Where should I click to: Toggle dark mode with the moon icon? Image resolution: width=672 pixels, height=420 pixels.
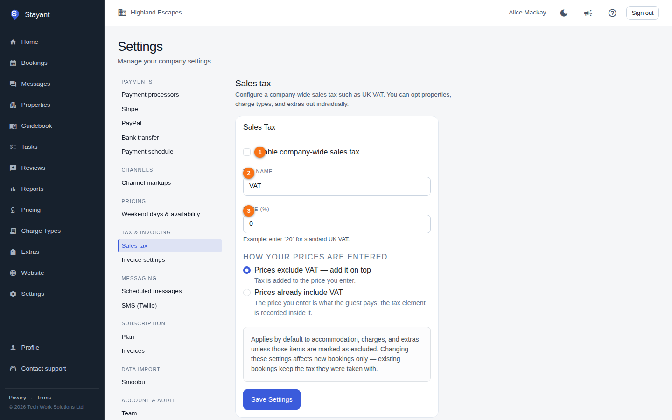[564, 13]
